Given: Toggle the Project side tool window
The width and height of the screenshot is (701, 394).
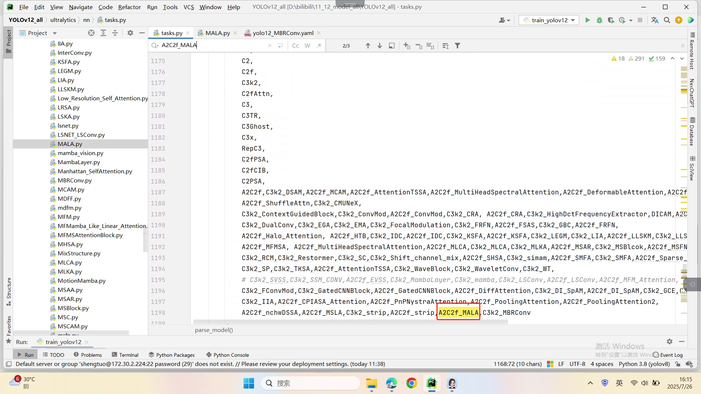Looking at the screenshot, I should 9,42.
